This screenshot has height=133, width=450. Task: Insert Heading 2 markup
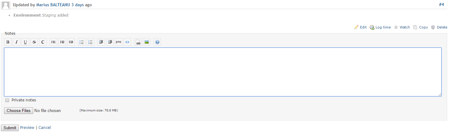(x=62, y=42)
